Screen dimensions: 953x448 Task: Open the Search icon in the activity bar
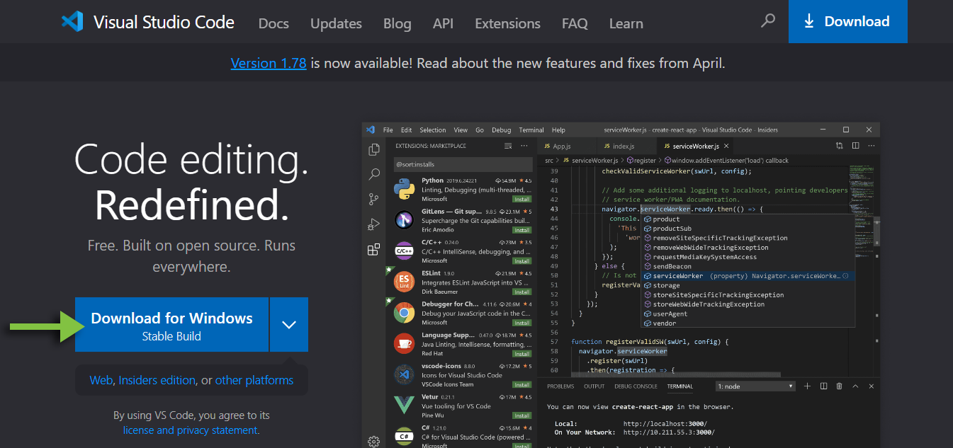coord(373,174)
